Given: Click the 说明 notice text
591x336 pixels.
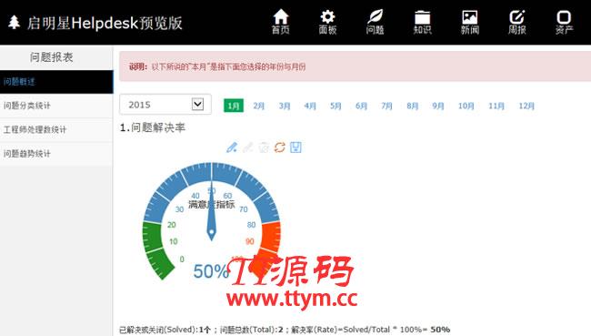Looking at the screenshot, I should pos(217,66).
